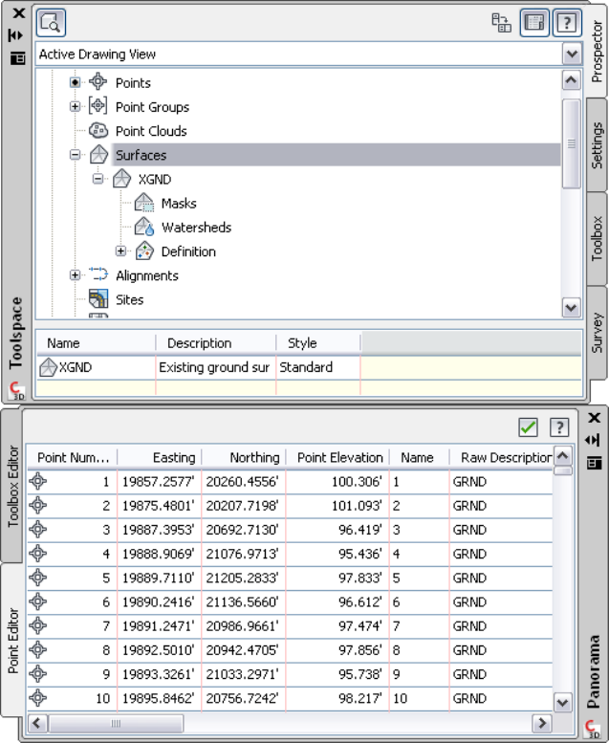Screen dimensions: 609x743
Task: Select the Masks tree item
Action: 179,204
